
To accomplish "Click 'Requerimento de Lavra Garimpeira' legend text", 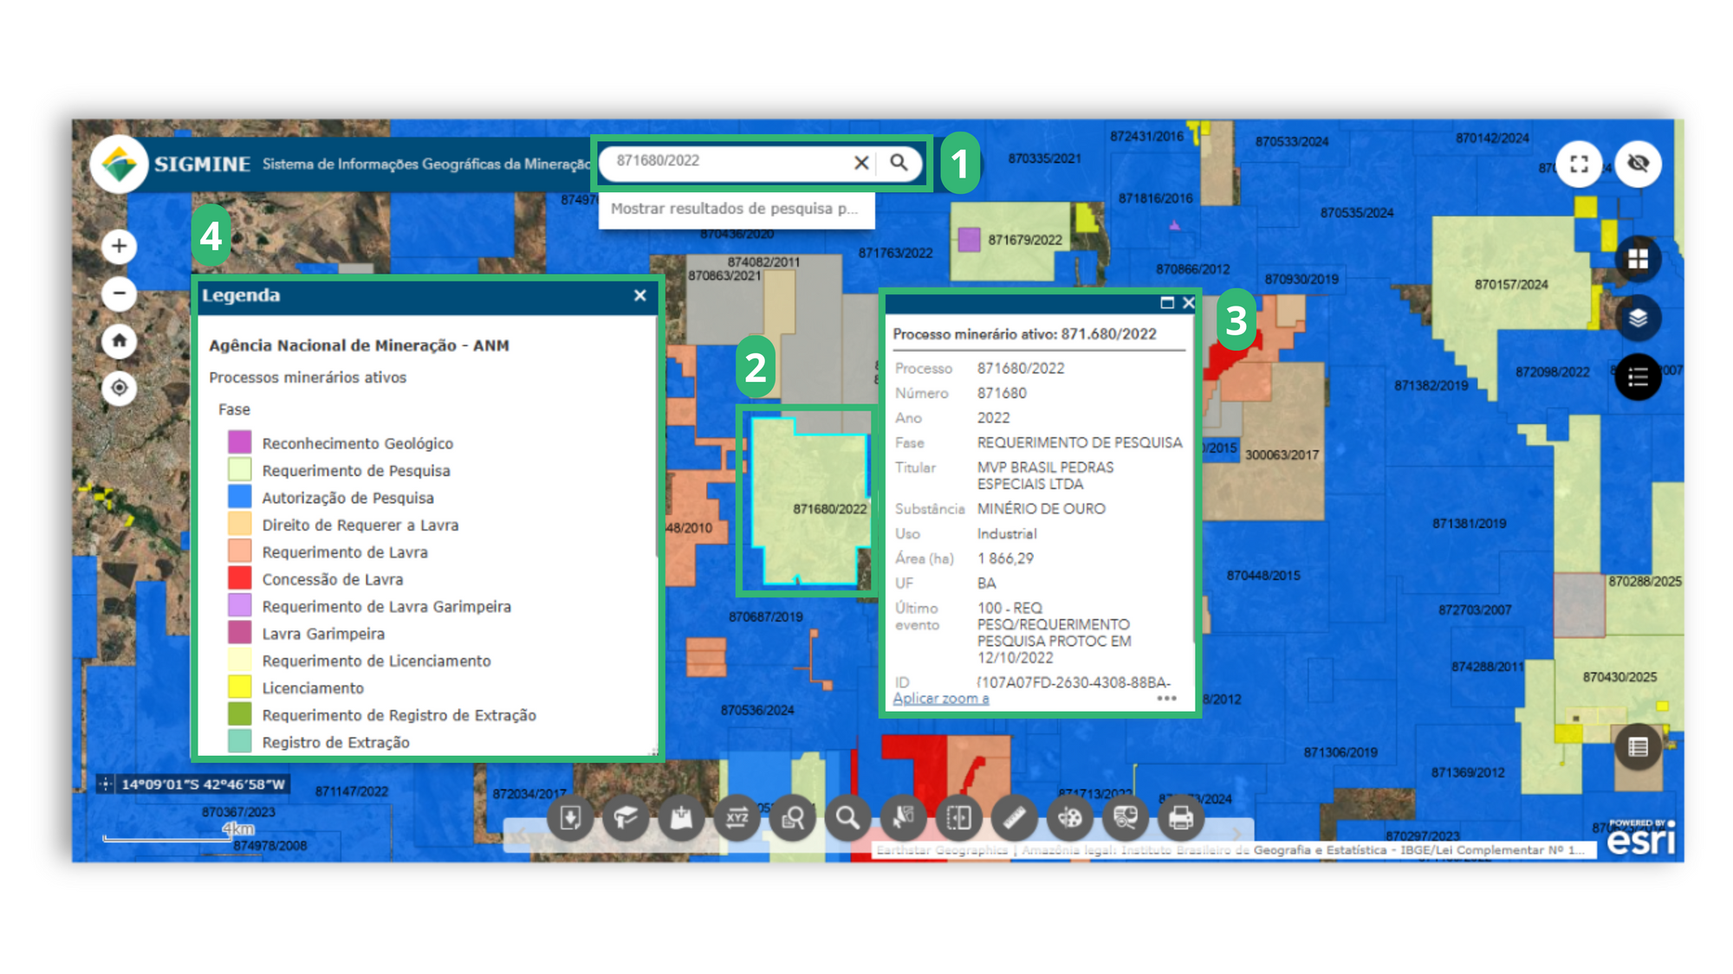I will click(386, 606).
